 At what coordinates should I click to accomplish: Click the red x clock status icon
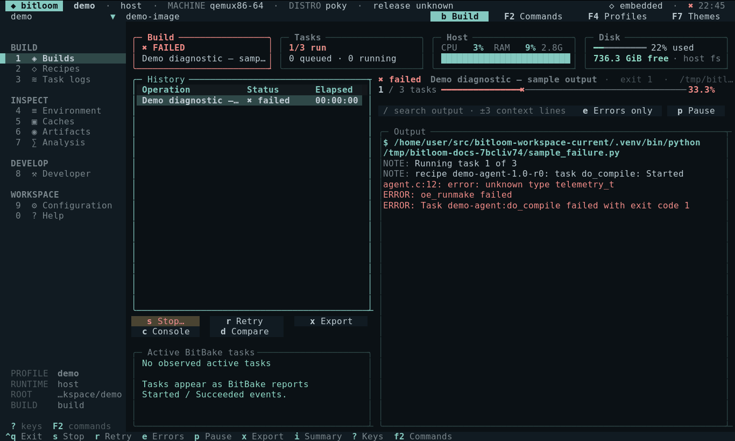click(691, 6)
